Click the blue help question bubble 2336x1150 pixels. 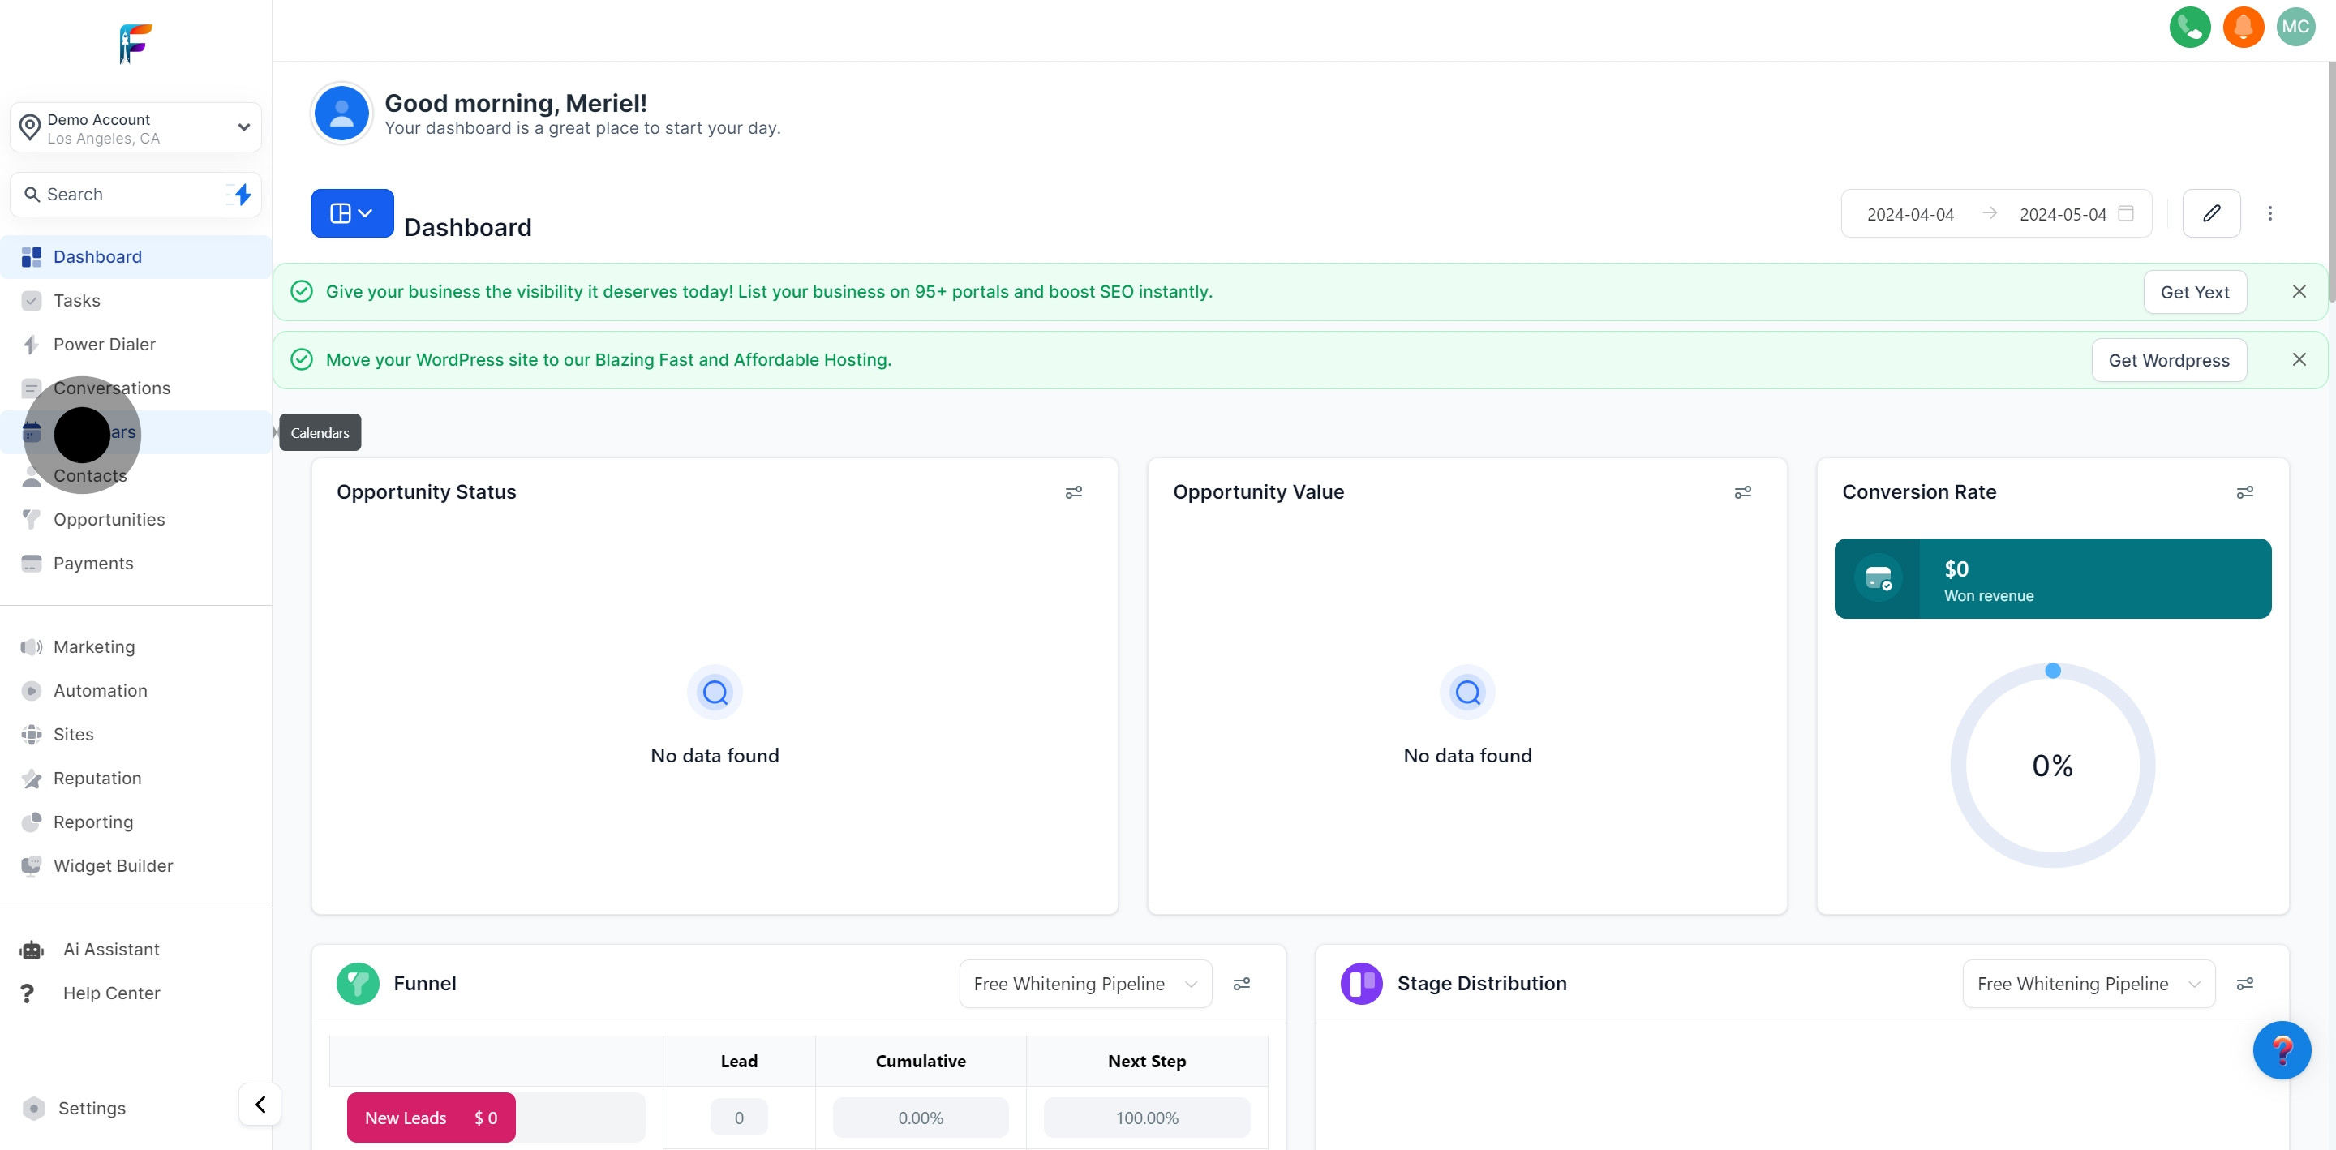tap(2282, 1050)
